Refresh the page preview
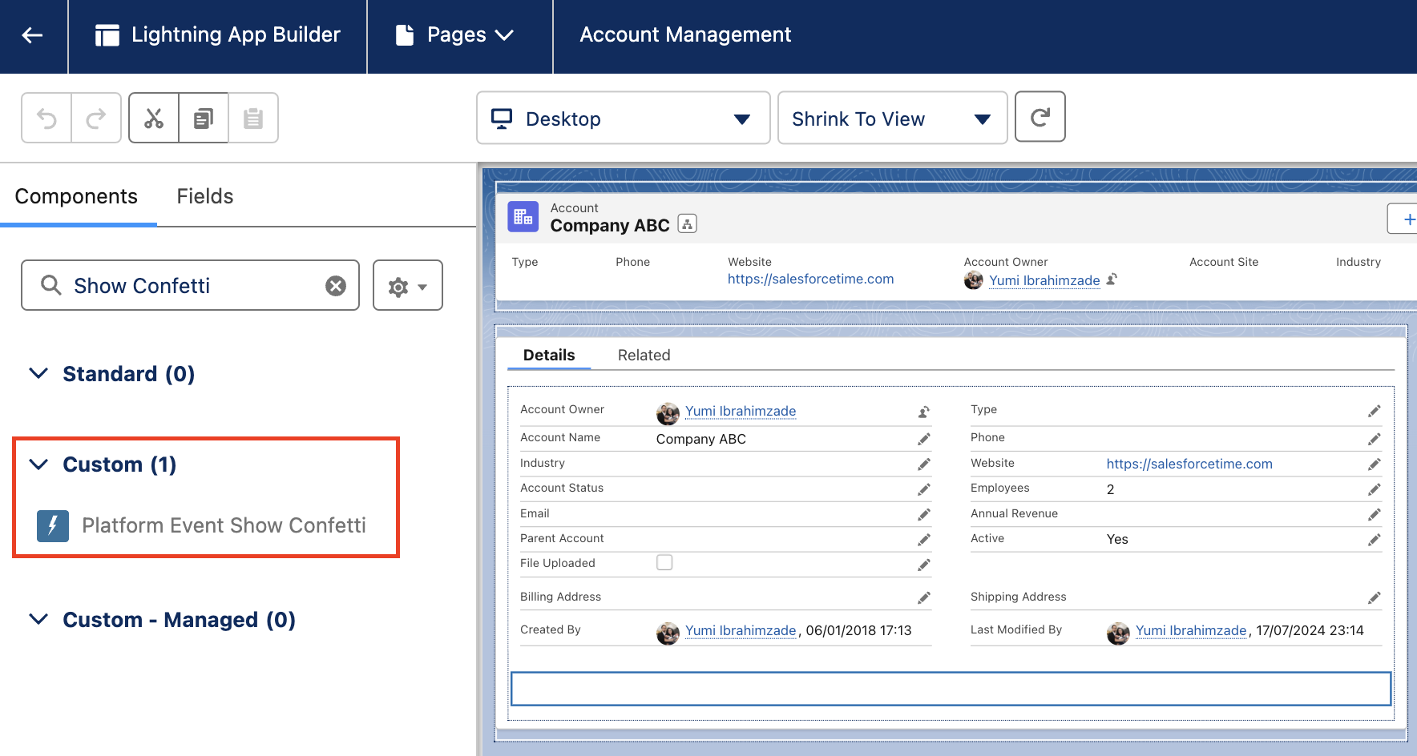The image size is (1417, 756). (1040, 117)
